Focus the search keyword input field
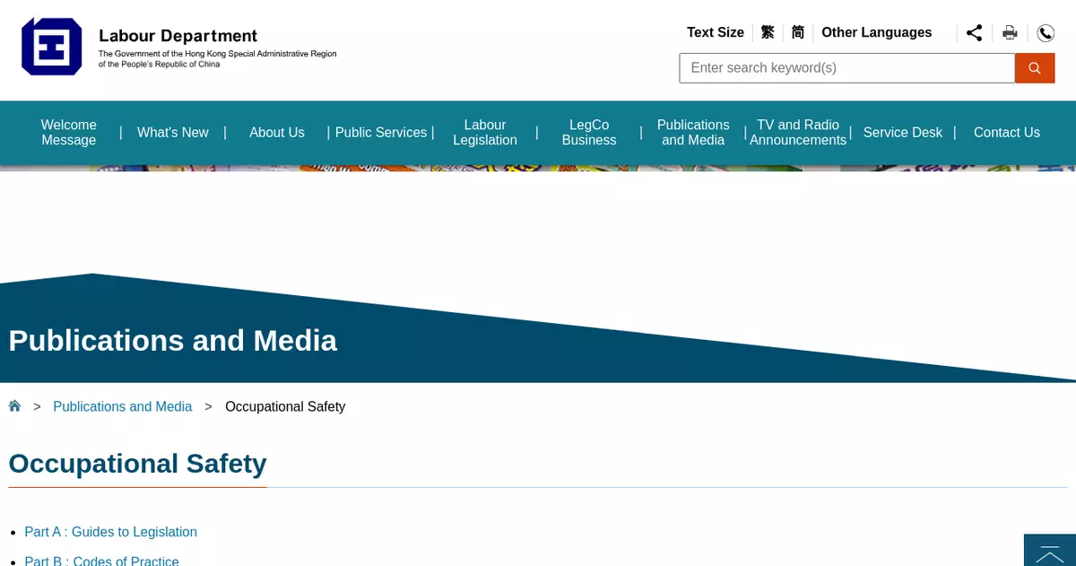Screen dimensions: 1076x566 (846, 68)
